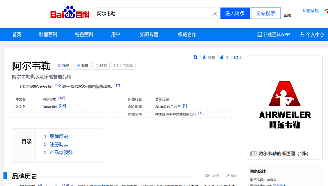Image resolution: width=328 pixels, height=186 pixels.
Task: Favorite the entry with the 收藏 star
Action: pos(209,57)
